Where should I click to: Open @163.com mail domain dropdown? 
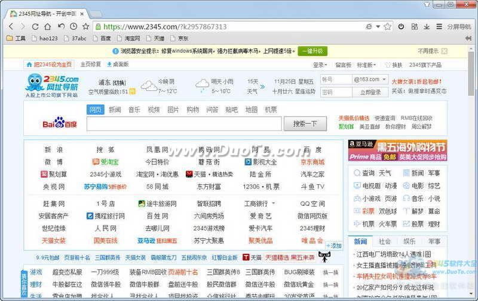coord(370,80)
